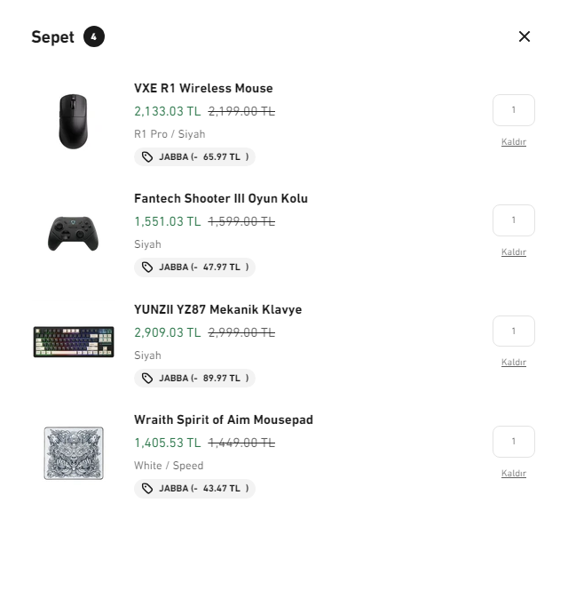Click the tag icon on Wraith mousepad discount
The image size is (568, 607).
tap(147, 489)
